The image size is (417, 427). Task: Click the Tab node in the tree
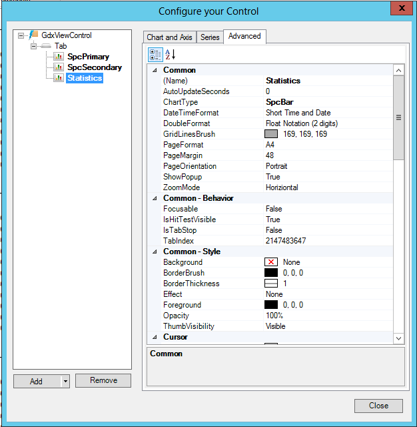tap(60, 47)
